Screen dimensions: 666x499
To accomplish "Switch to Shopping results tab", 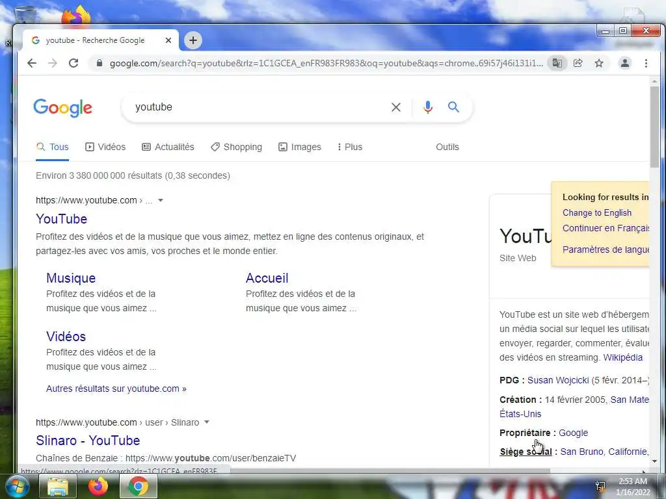I will pyautogui.click(x=236, y=147).
